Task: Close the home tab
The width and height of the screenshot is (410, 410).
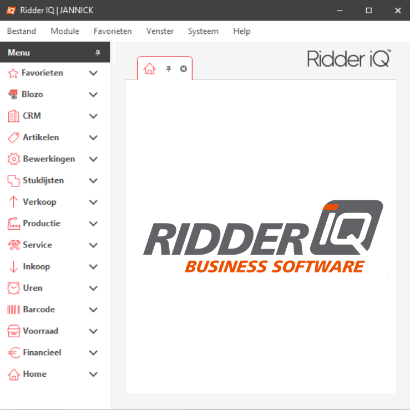Action: pos(184,69)
